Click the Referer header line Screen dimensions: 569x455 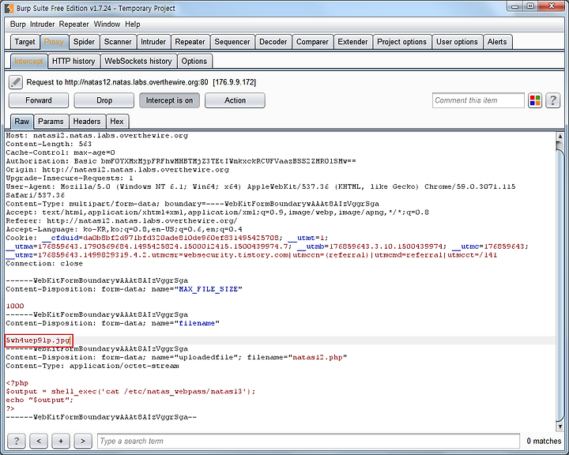(x=122, y=220)
